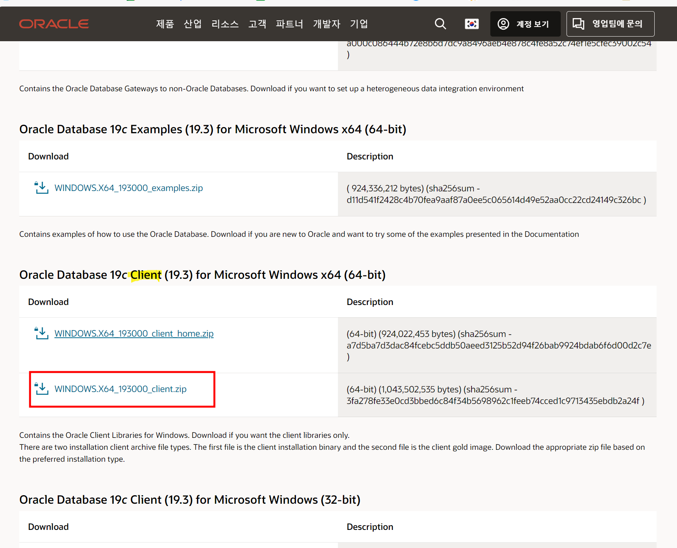Open the 리소스 menu
Viewport: 677px width, 548px height.
(x=225, y=24)
